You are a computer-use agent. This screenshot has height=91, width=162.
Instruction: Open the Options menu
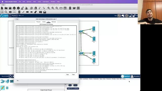29,2
